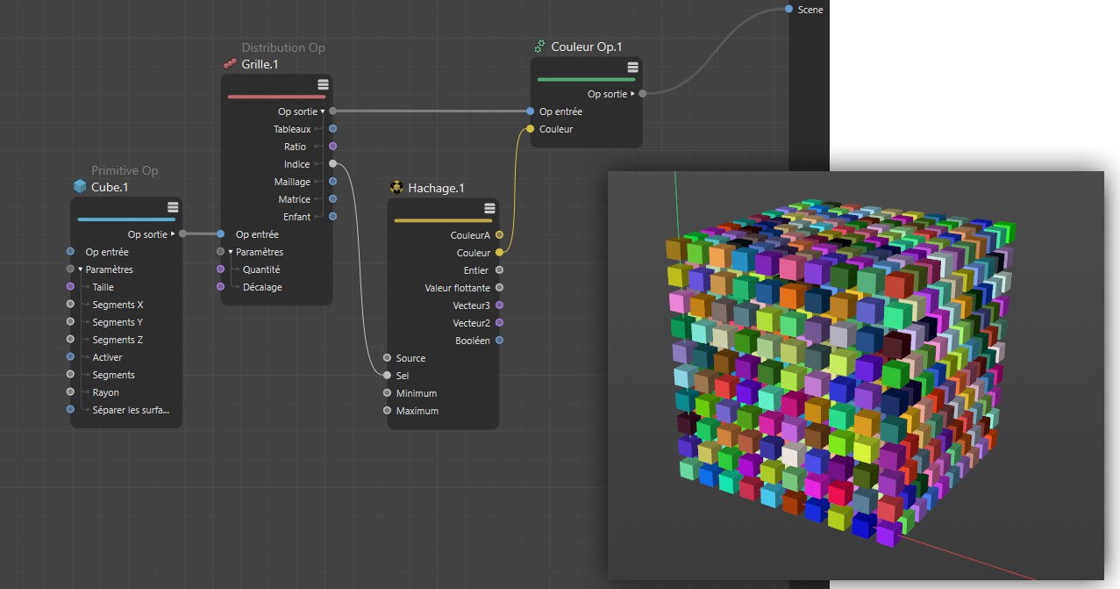
Task: Click the Scene output port
Action: [x=789, y=9]
